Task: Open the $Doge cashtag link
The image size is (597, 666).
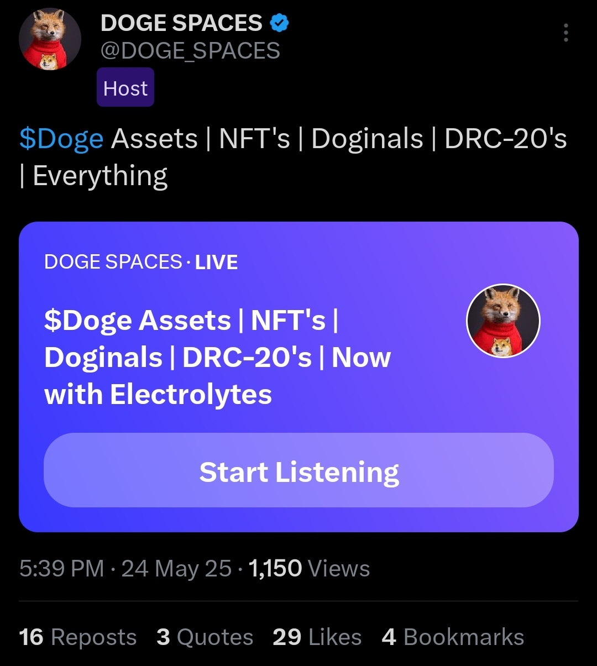Action: point(61,138)
